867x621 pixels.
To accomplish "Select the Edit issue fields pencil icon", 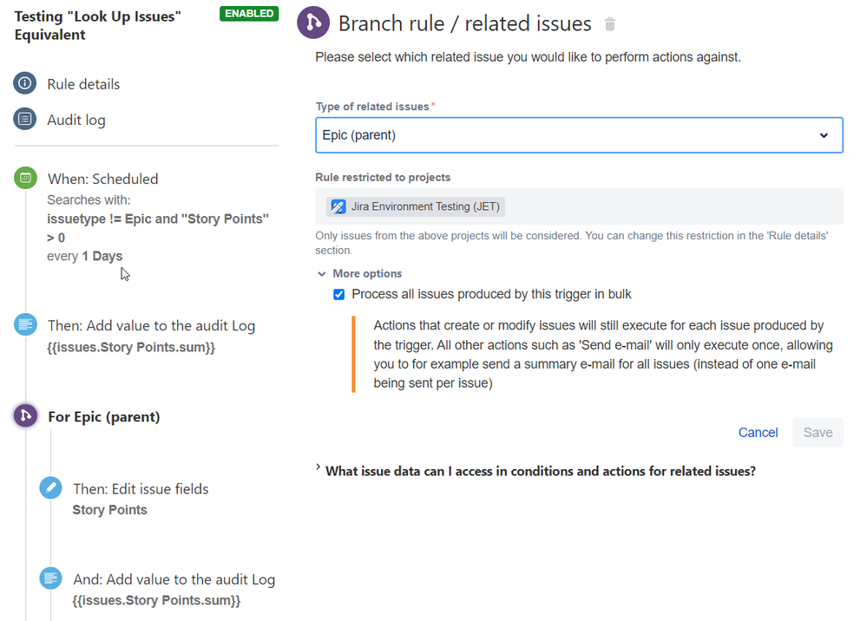I will coord(51,487).
